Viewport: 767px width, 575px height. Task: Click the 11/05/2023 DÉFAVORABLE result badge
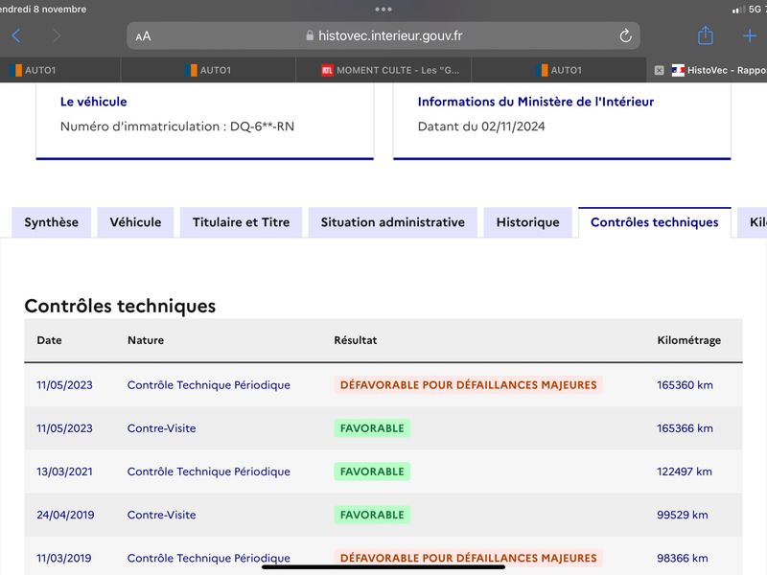click(x=468, y=385)
